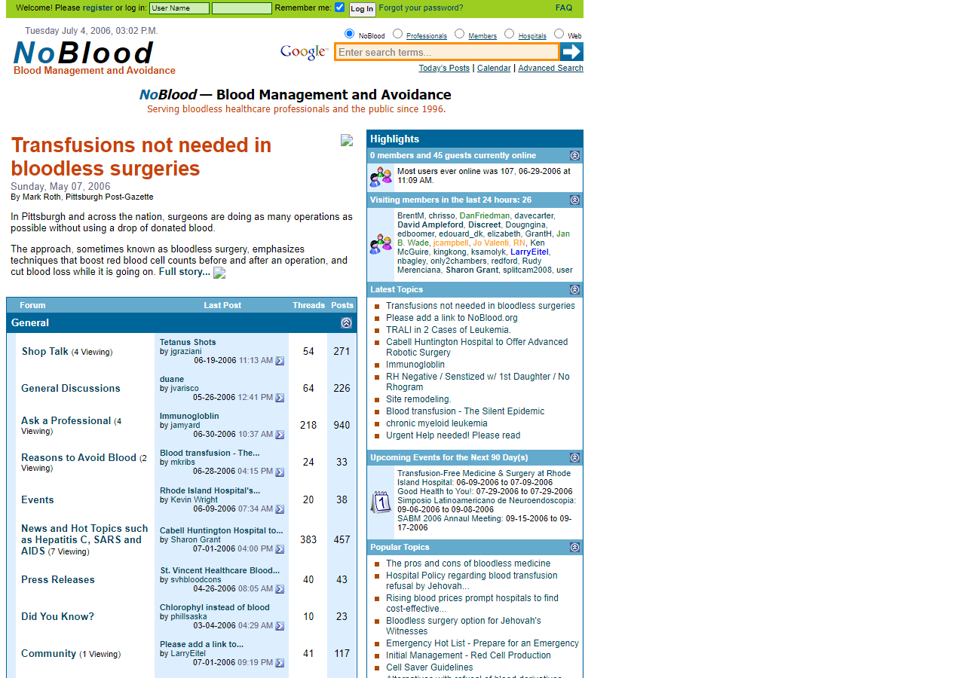Open Blood transfusion - The Silent Epidemic topic
965x678 pixels.
[465, 411]
